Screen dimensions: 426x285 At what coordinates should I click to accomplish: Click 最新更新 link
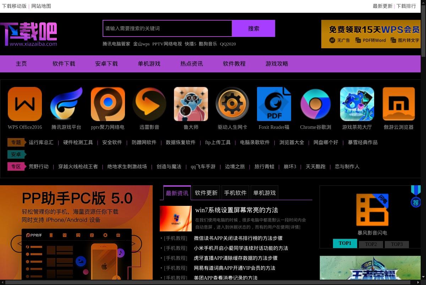[x=383, y=6]
